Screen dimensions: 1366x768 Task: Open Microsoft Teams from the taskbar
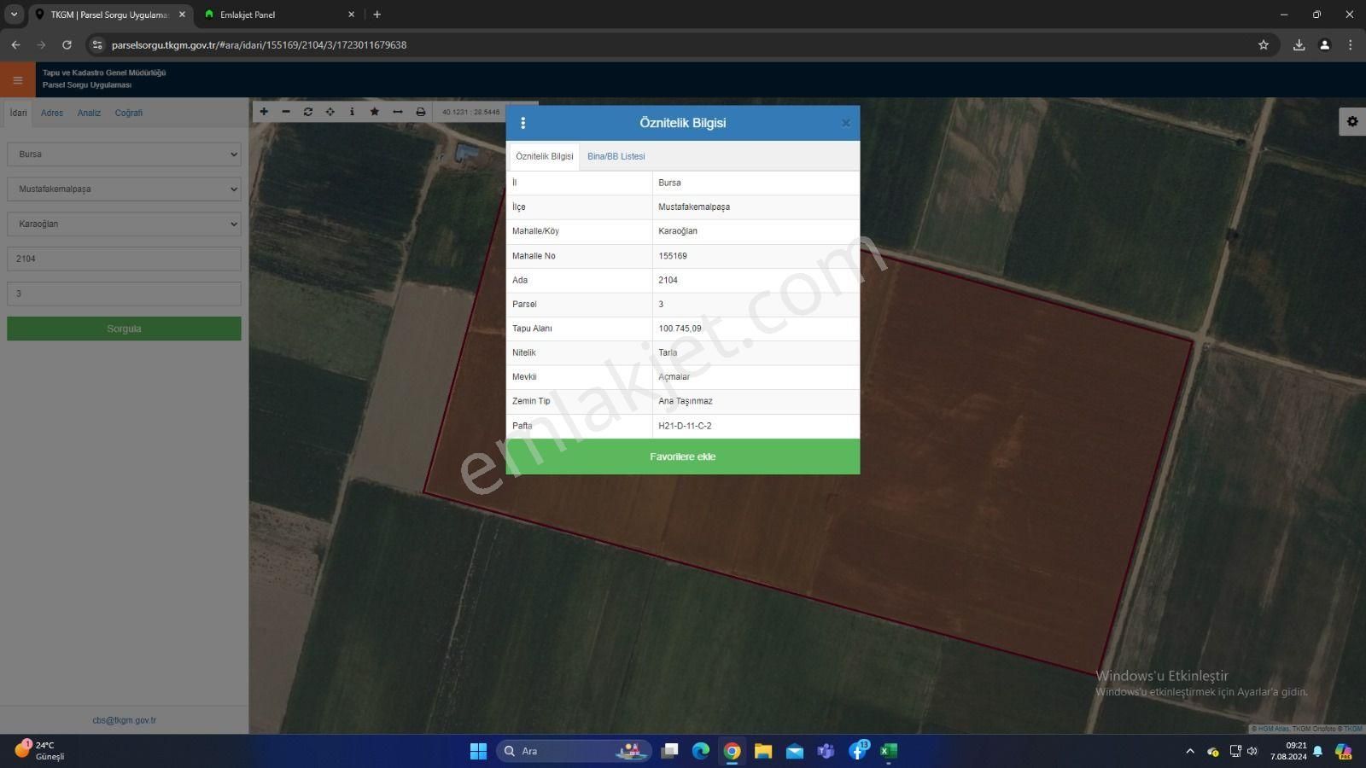coord(826,751)
